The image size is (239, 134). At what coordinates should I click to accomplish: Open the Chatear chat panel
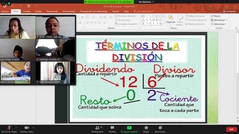point(112,129)
